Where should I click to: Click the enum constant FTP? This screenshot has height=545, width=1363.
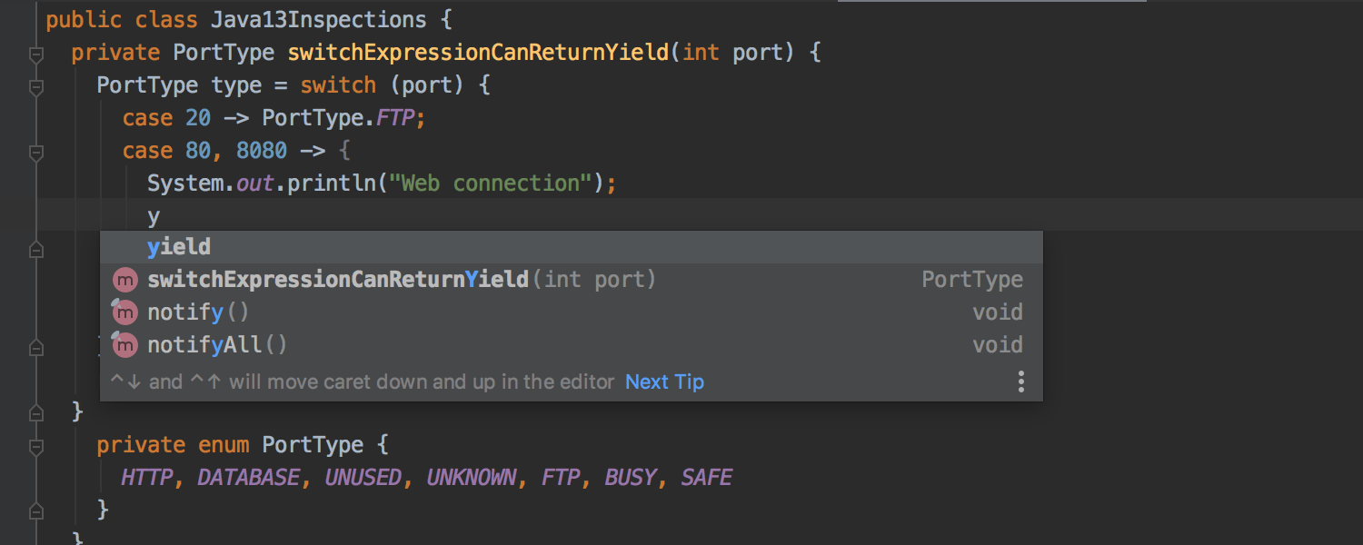[x=561, y=477]
